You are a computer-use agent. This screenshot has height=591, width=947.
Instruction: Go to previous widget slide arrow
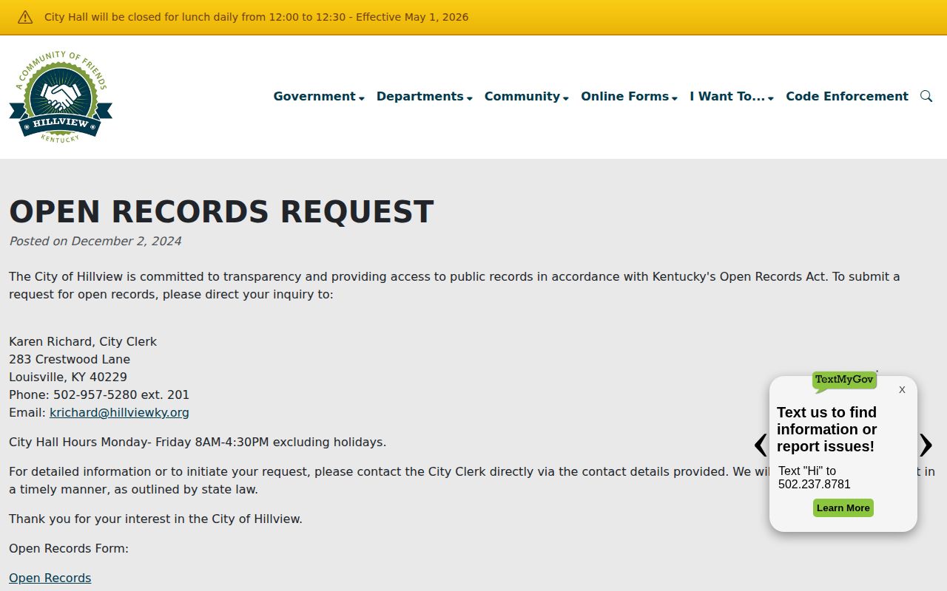pyautogui.click(x=761, y=445)
